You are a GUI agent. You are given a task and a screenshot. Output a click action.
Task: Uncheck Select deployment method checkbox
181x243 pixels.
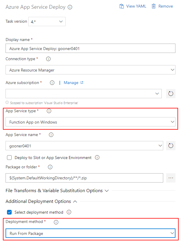[x=9, y=212]
